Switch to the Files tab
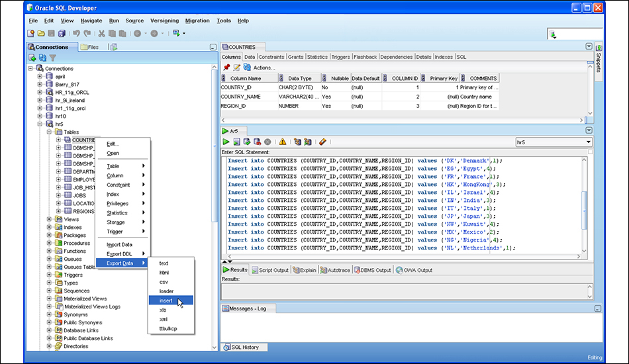Image resolution: width=629 pixels, height=364 pixels. pos(89,47)
